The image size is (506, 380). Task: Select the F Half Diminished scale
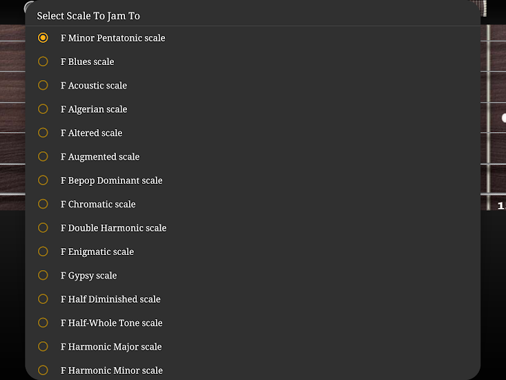pyautogui.click(x=43, y=299)
